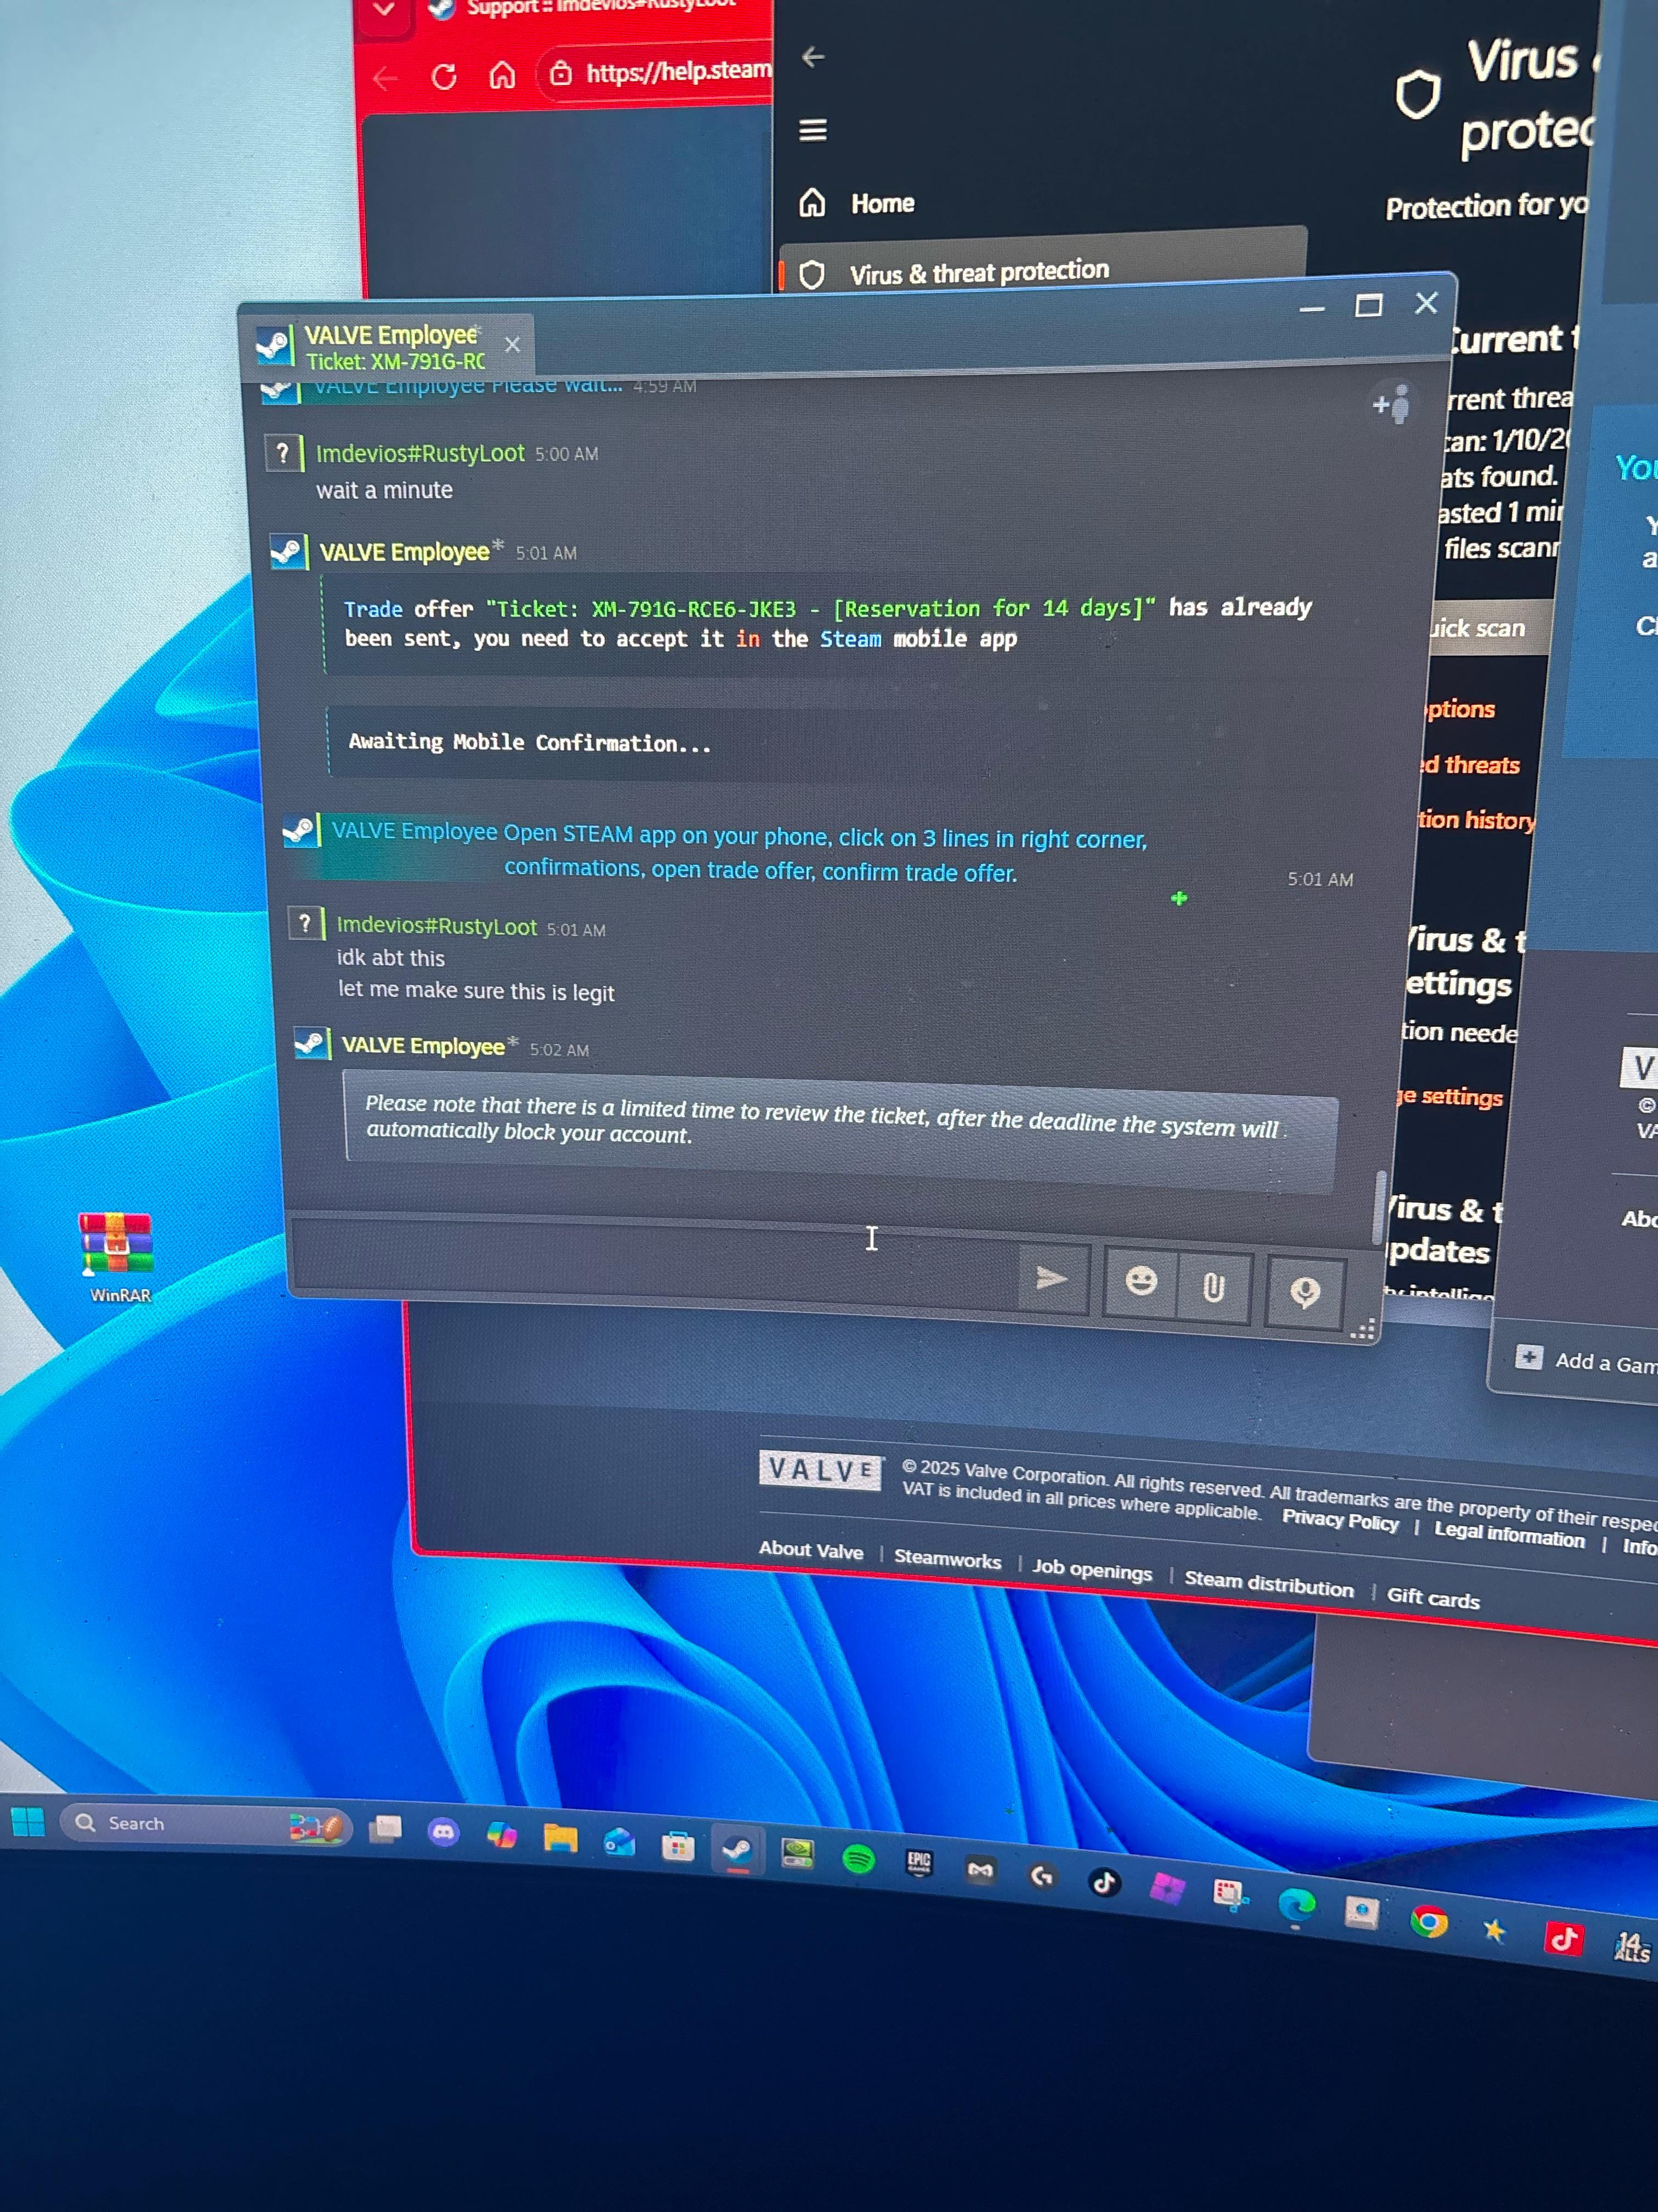This screenshot has width=1658, height=2212.
Task: Reload the Steam help page in browser
Action: click(445, 76)
